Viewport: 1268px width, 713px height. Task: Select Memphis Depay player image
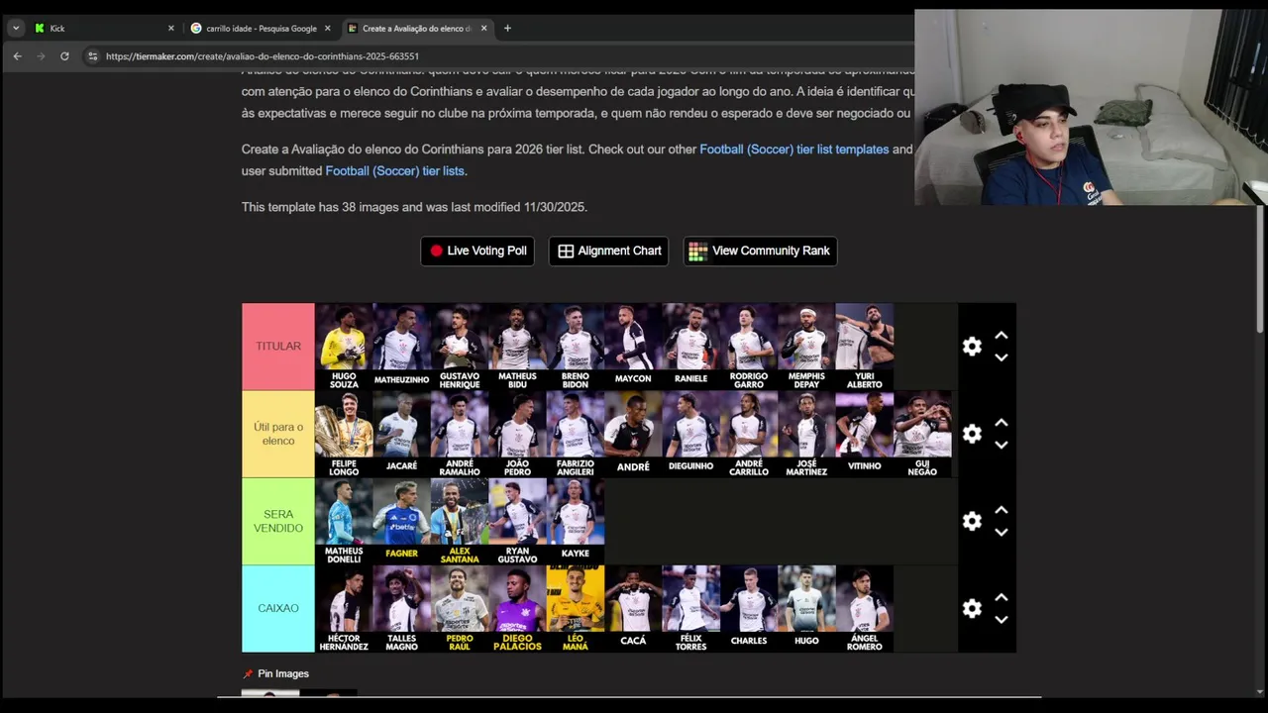click(x=807, y=347)
